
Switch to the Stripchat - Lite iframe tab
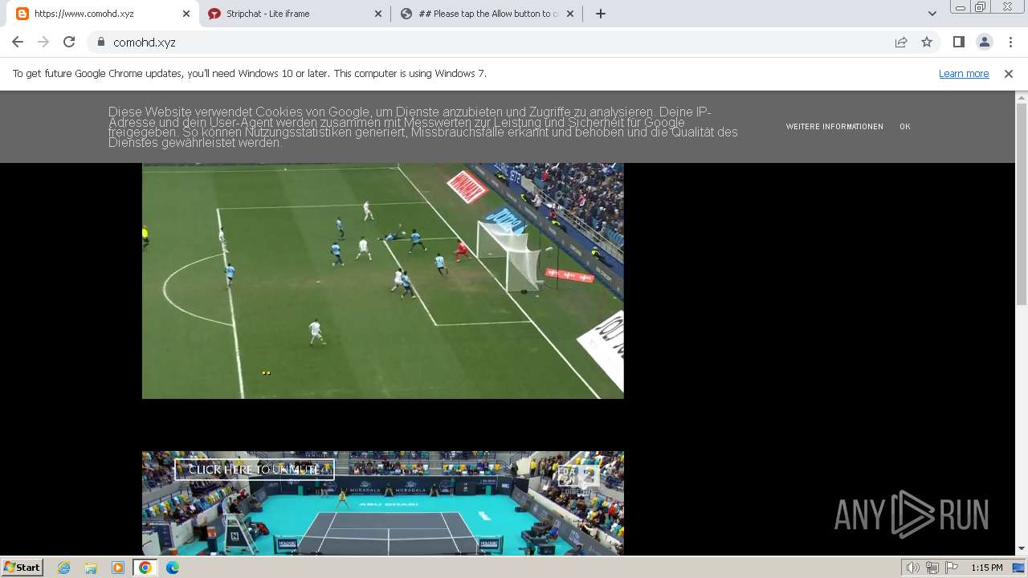[x=295, y=14]
